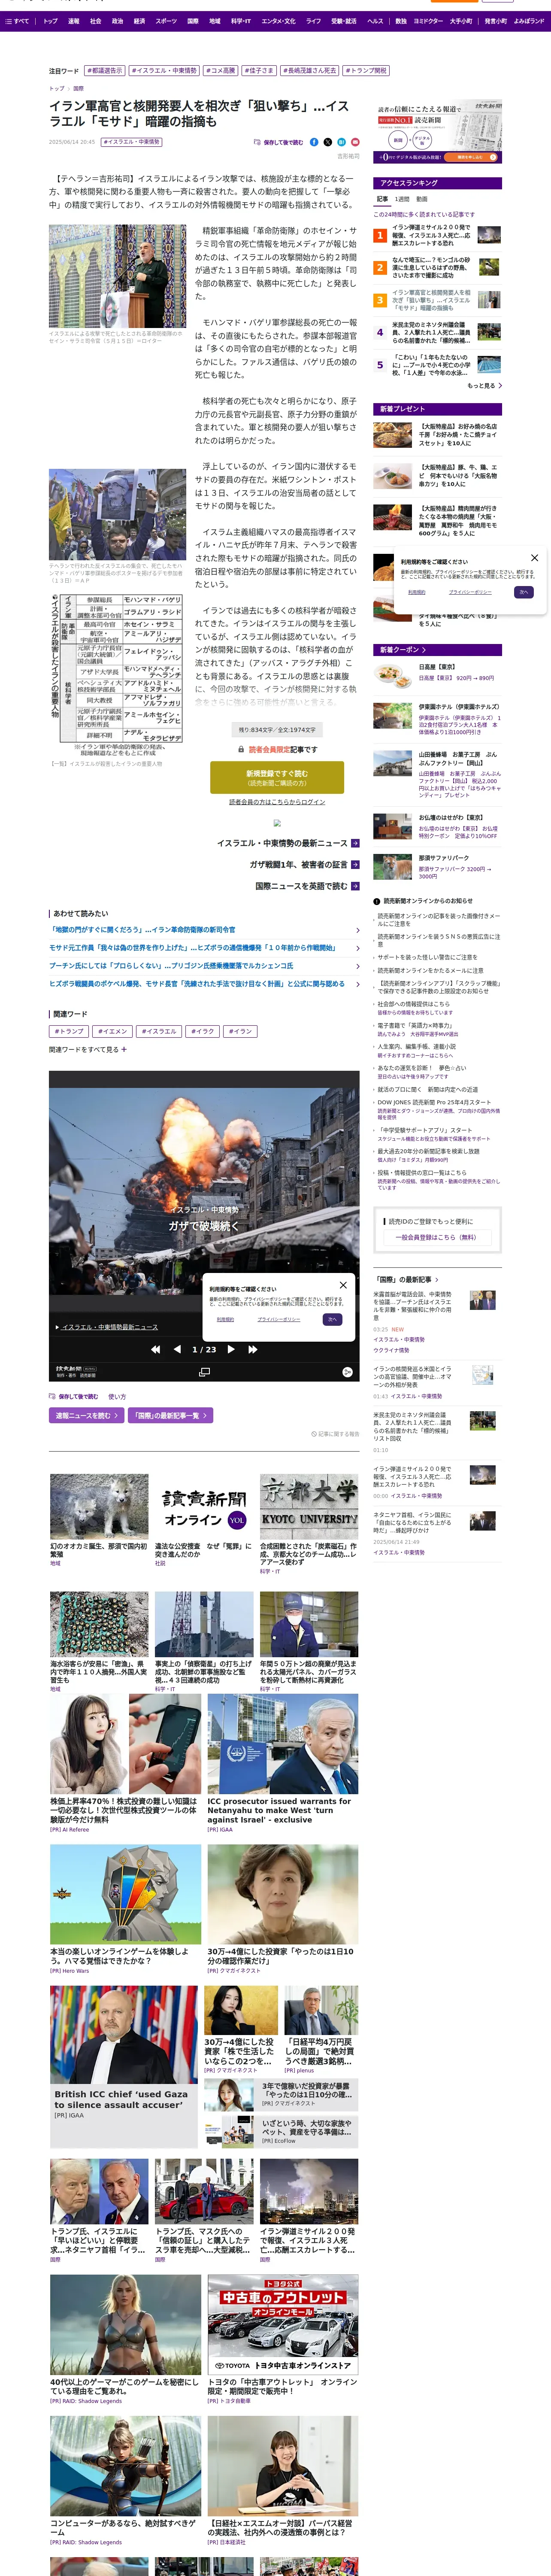Open the 「国際」の最新記事 sidebar heading chevron
The width and height of the screenshot is (551, 2576).
click(x=436, y=1279)
